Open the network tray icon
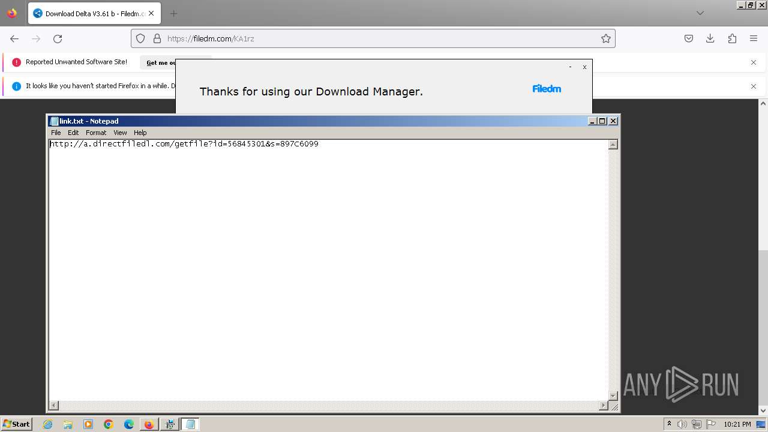 coord(697,424)
